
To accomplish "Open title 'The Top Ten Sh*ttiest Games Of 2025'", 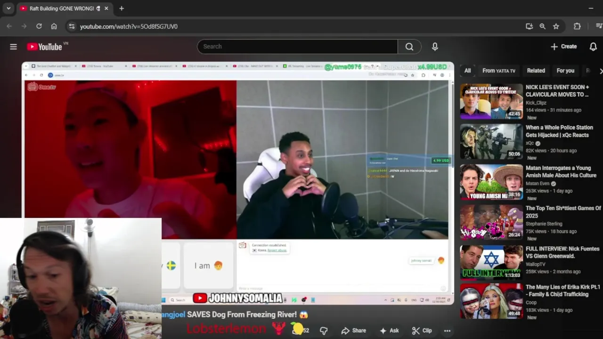I will click(x=563, y=212).
